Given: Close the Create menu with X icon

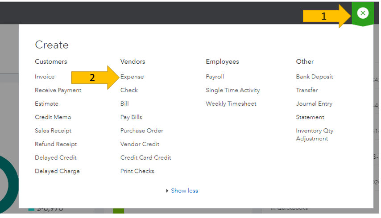Looking at the screenshot, I should tap(363, 13).
